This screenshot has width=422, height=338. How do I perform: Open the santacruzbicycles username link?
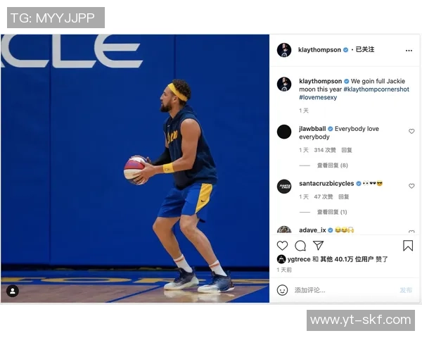[326, 184]
